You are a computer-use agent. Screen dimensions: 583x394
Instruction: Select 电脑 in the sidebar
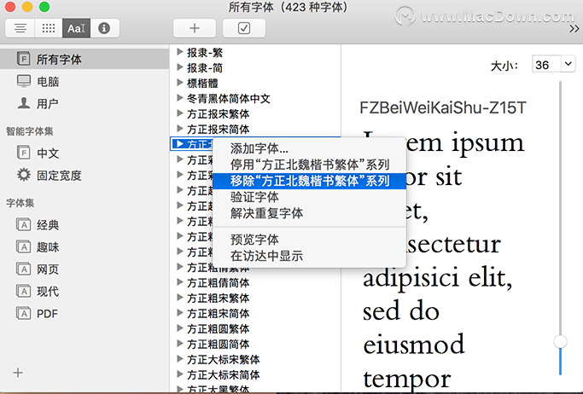coord(85,81)
